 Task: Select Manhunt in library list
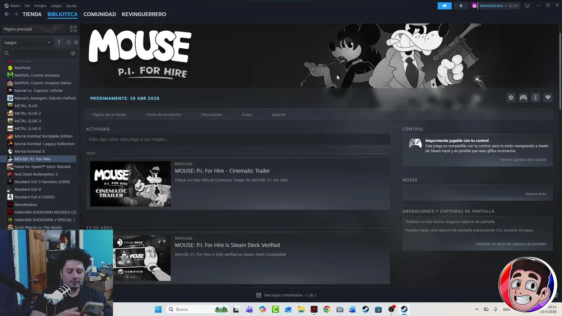click(22, 68)
